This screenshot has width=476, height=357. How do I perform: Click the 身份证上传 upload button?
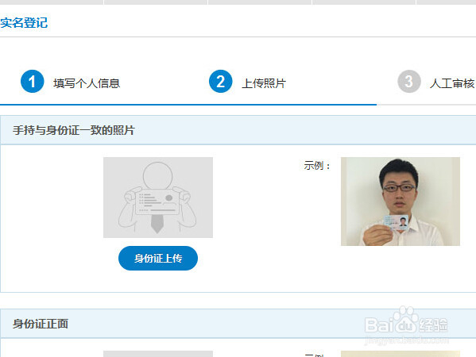(158, 258)
